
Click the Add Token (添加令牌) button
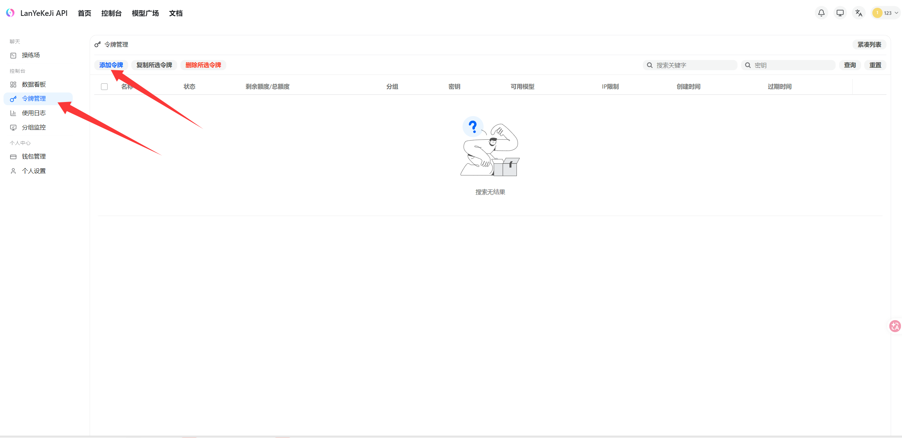pos(111,65)
